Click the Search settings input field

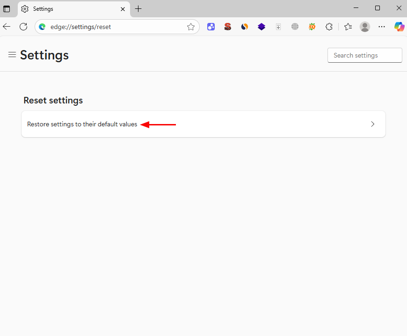(x=364, y=55)
